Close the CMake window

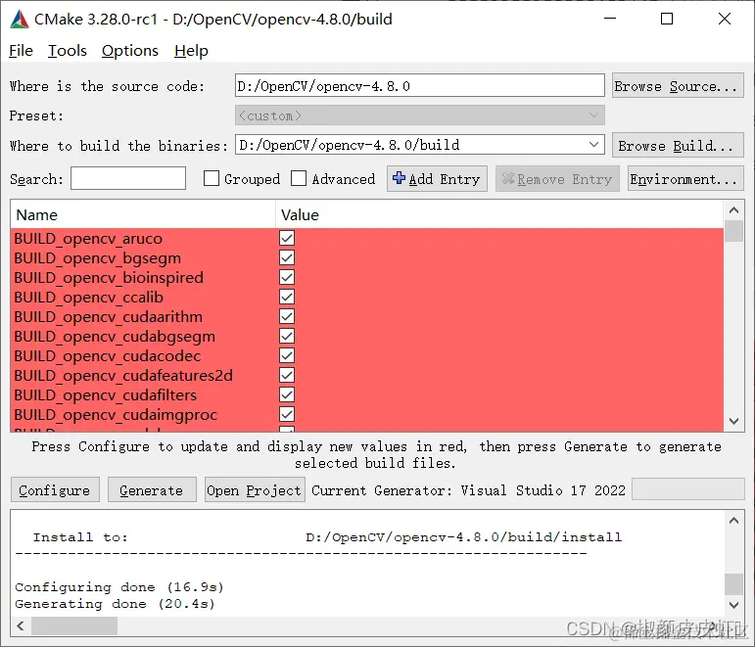725,19
